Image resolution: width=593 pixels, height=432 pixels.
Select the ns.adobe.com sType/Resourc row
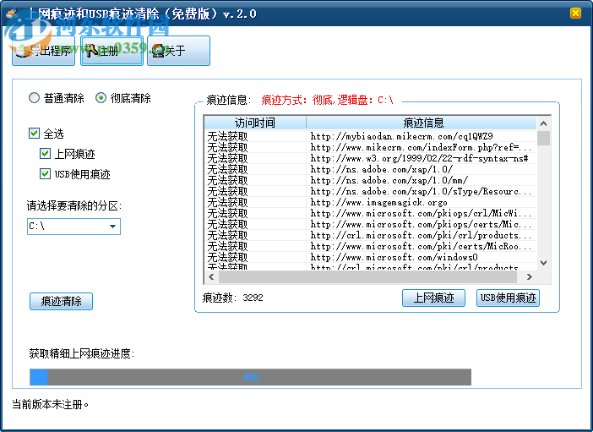(370, 191)
